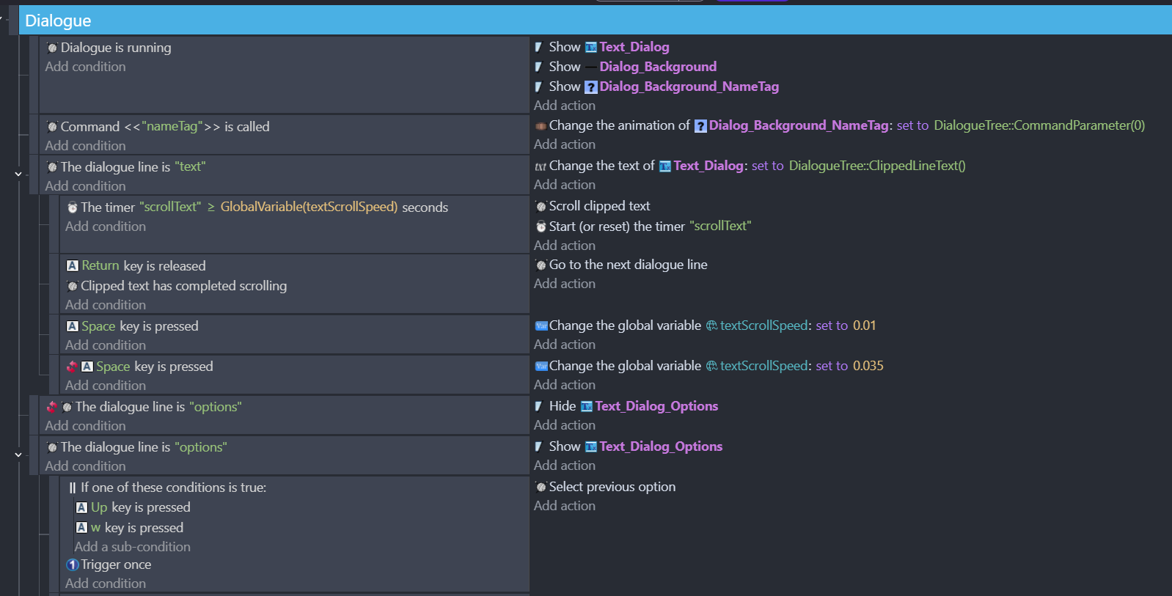The width and height of the screenshot is (1172, 596).
Task: Click the question-mark object icon in the Change the animation action
Action: pos(700,126)
